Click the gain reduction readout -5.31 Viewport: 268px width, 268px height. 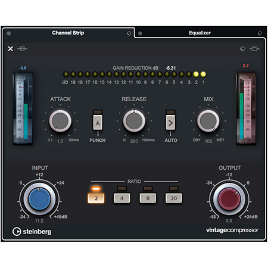tap(170, 68)
